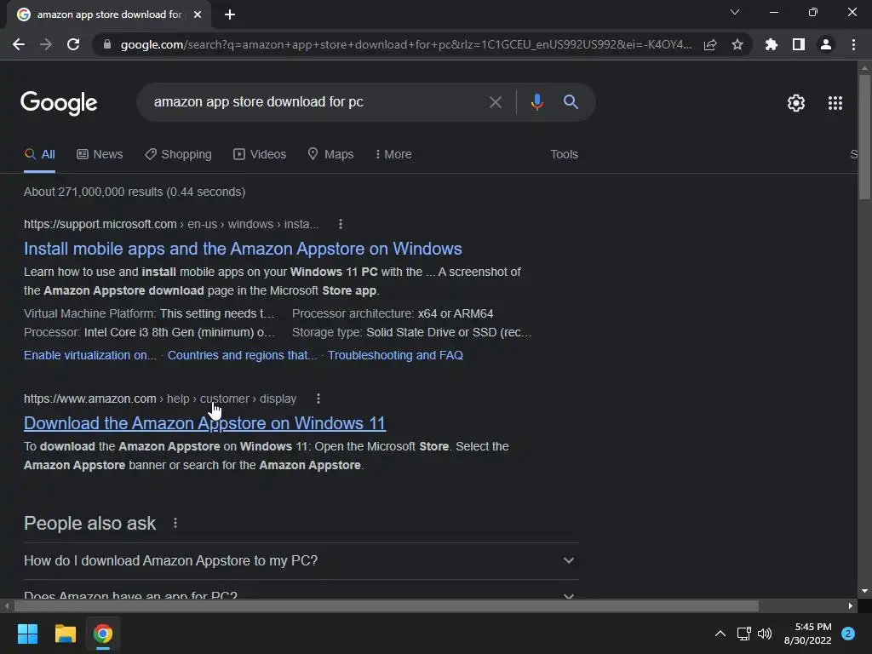Click the browser forward arrow
This screenshot has width=872, height=654.
(46, 44)
